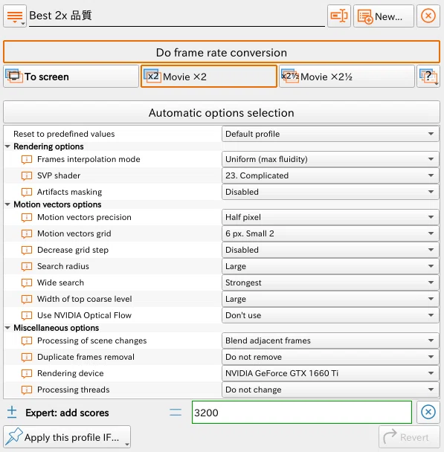Clear the expert score with blue X
The height and width of the screenshot is (452, 444).
[428, 412]
